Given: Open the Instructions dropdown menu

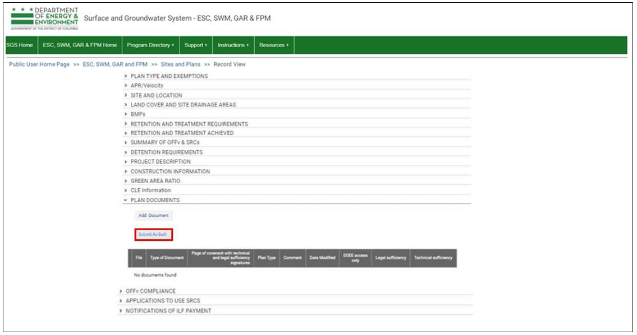Looking at the screenshot, I should tap(233, 45).
